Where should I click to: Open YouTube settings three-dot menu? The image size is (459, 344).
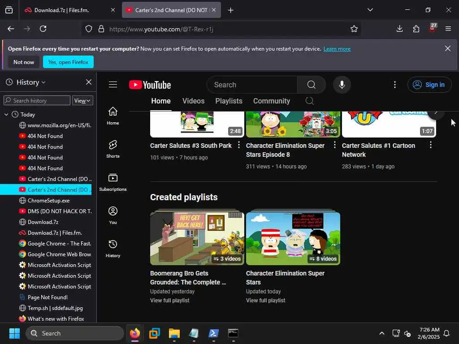(x=395, y=85)
